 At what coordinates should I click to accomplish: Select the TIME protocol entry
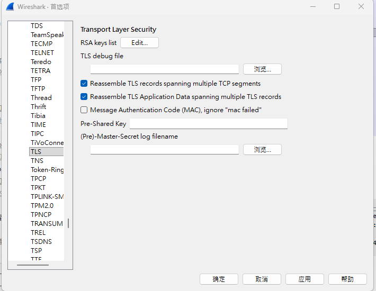(38, 124)
